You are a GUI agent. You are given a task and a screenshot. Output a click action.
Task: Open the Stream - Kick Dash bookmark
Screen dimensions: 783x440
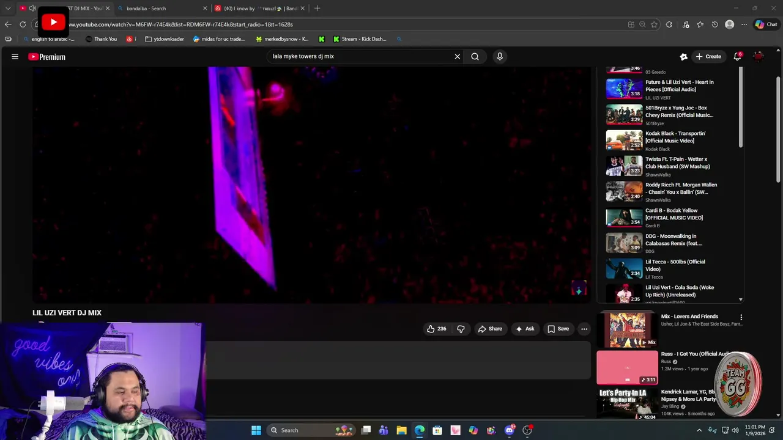click(360, 39)
